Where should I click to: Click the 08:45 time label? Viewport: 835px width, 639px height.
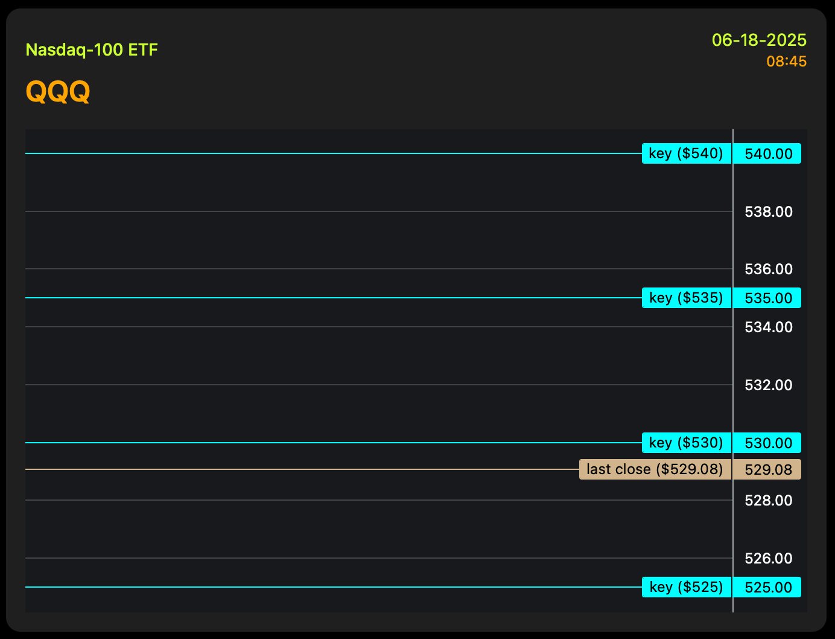click(x=787, y=62)
